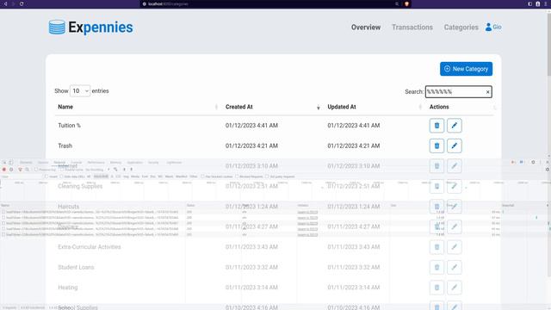Viewport: 551px width, 310px height.
Task: Delete the Heating category
Action: pyautogui.click(x=436, y=288)
